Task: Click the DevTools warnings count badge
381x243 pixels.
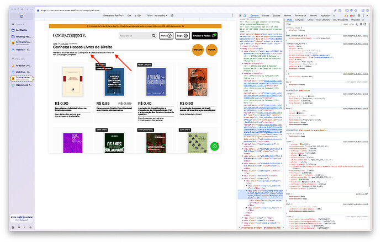Action: [346, 15]
